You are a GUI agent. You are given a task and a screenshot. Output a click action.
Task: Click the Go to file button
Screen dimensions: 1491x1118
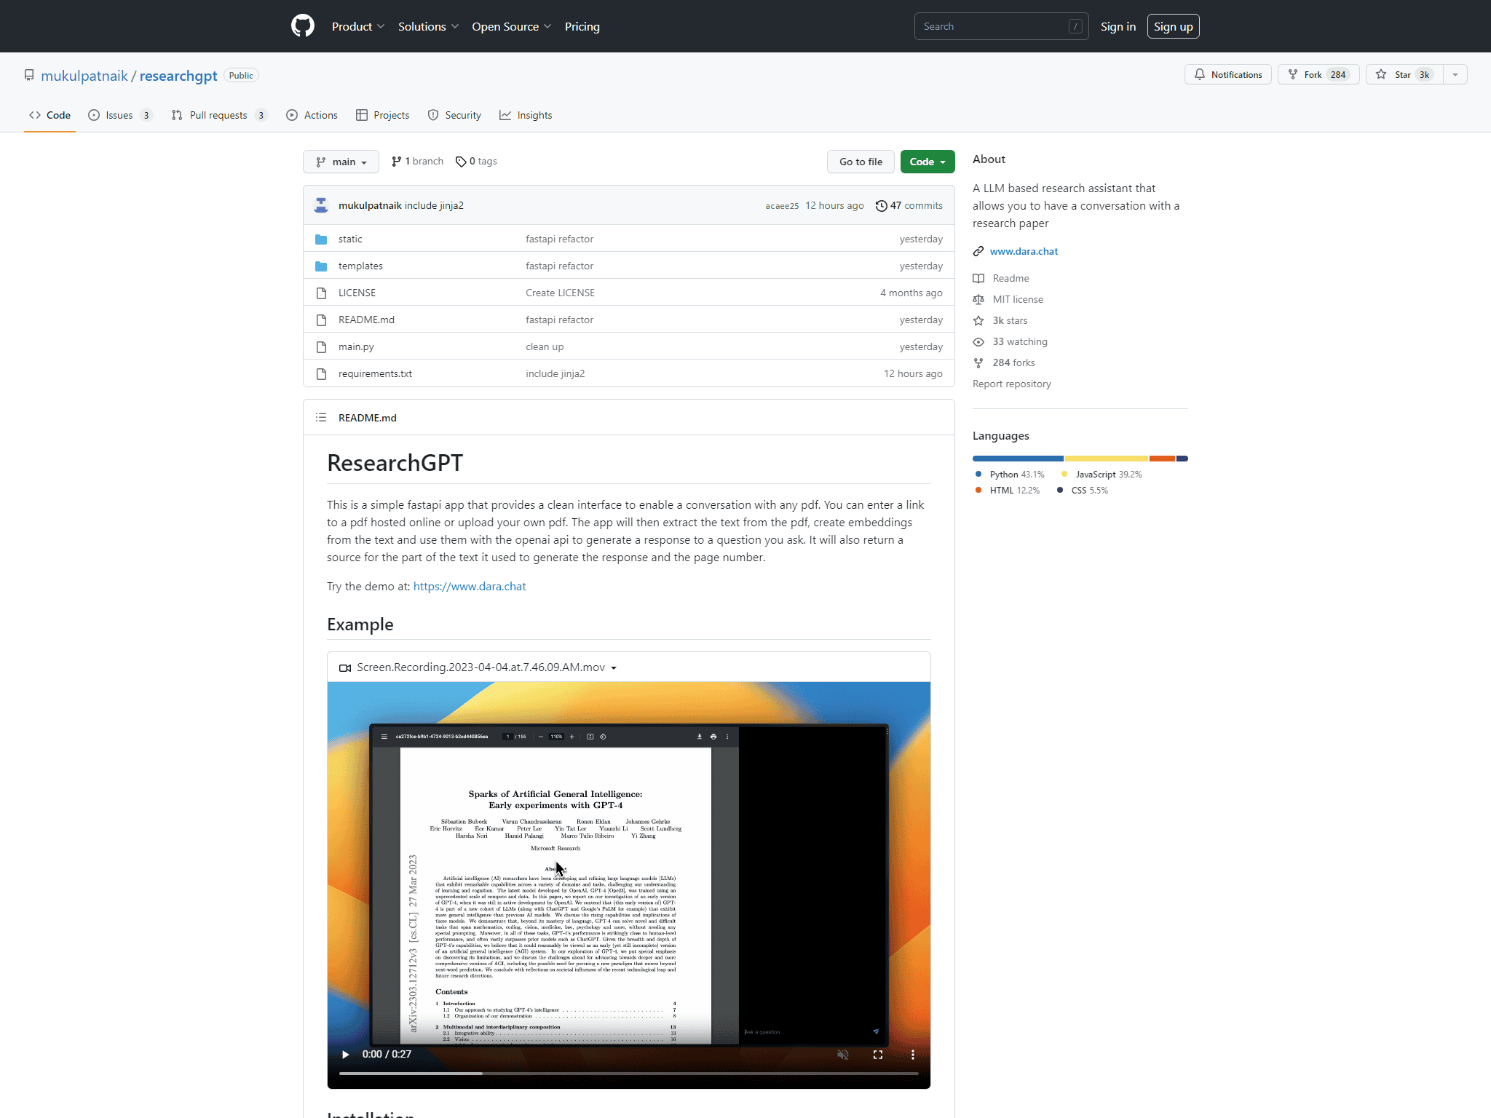point(861,162)
